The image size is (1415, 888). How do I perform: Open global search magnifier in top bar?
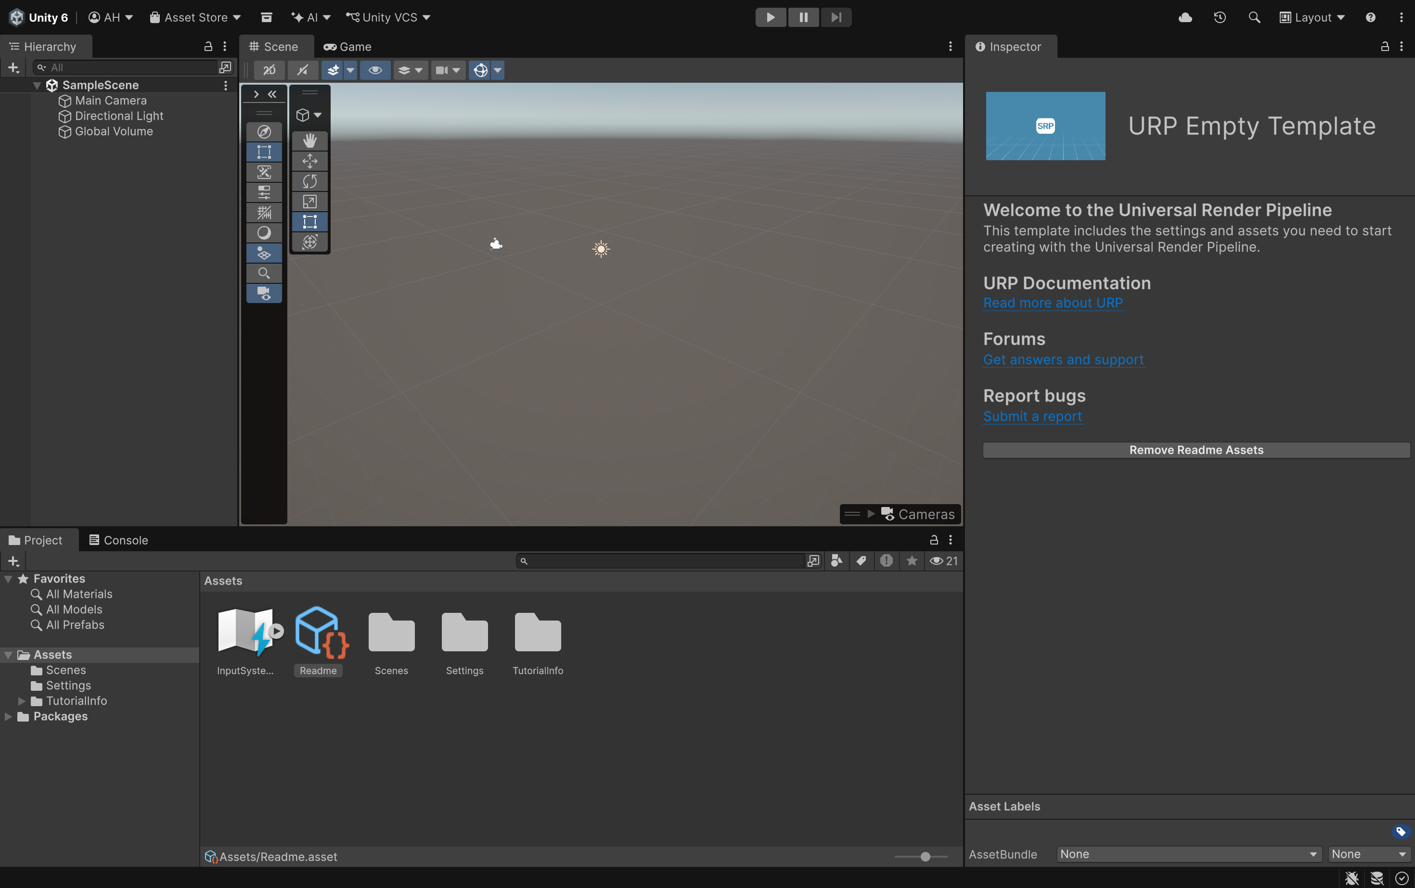pyautogui.click(x=1254, y=18)
